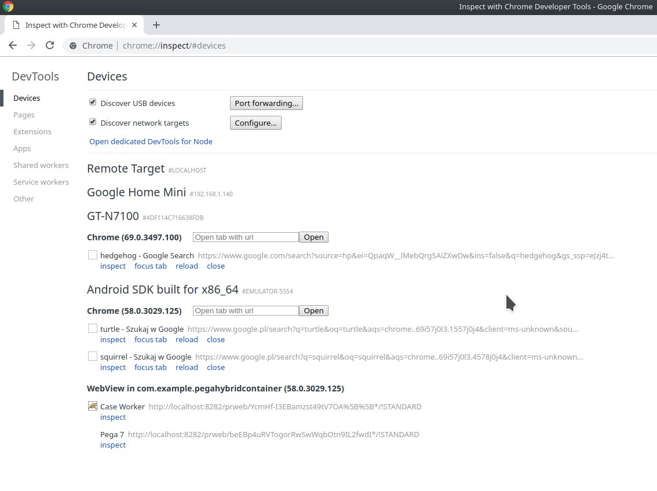Open the Pages section in sidebar
This screenshot has width=657, height=491.
24,115
